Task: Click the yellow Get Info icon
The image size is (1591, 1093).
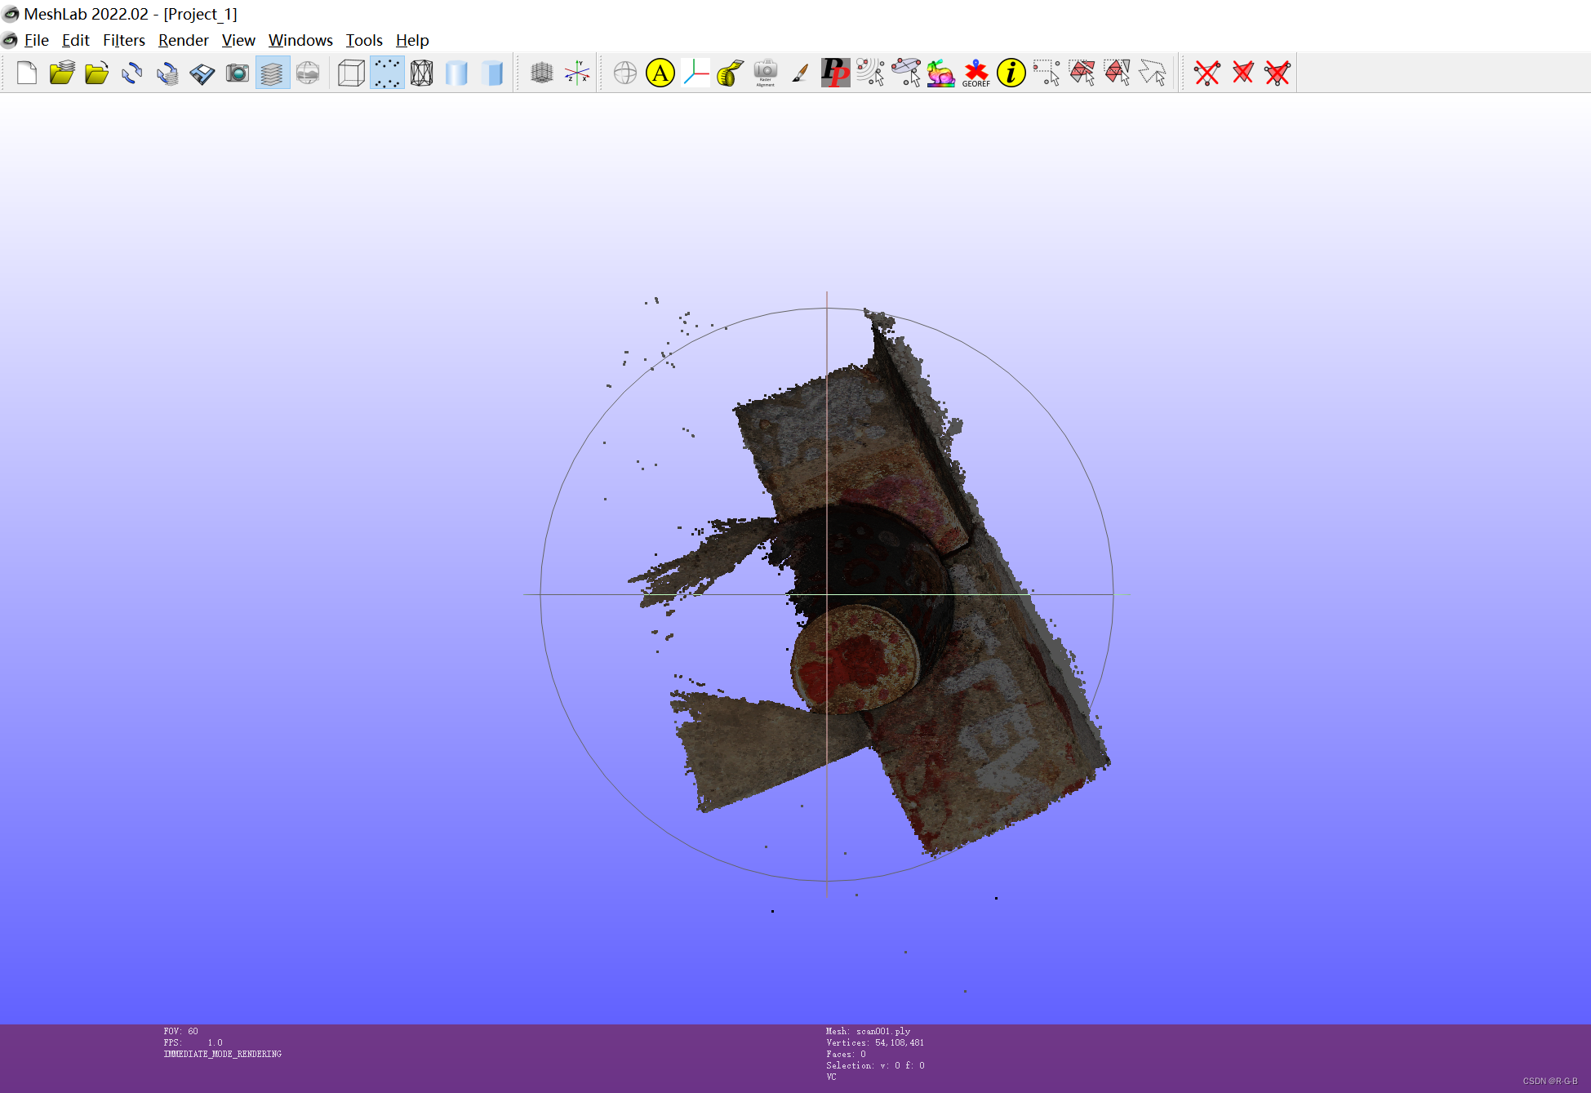Action: (1011, 73)
